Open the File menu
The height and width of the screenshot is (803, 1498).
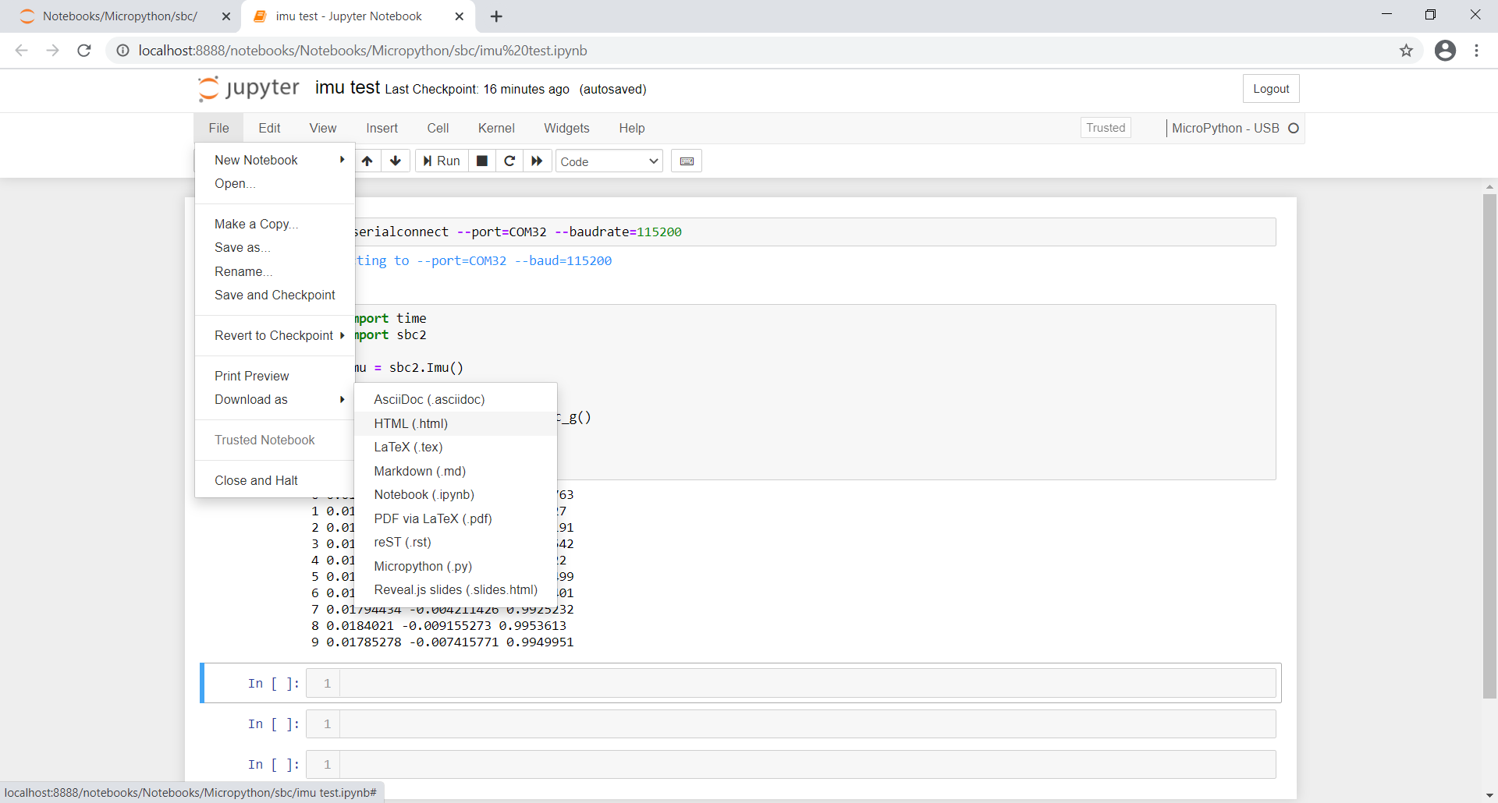coord(218,128)
